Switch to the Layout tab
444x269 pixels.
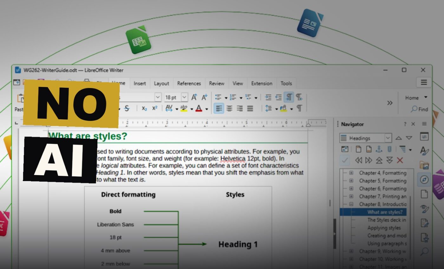click(161, 84)
